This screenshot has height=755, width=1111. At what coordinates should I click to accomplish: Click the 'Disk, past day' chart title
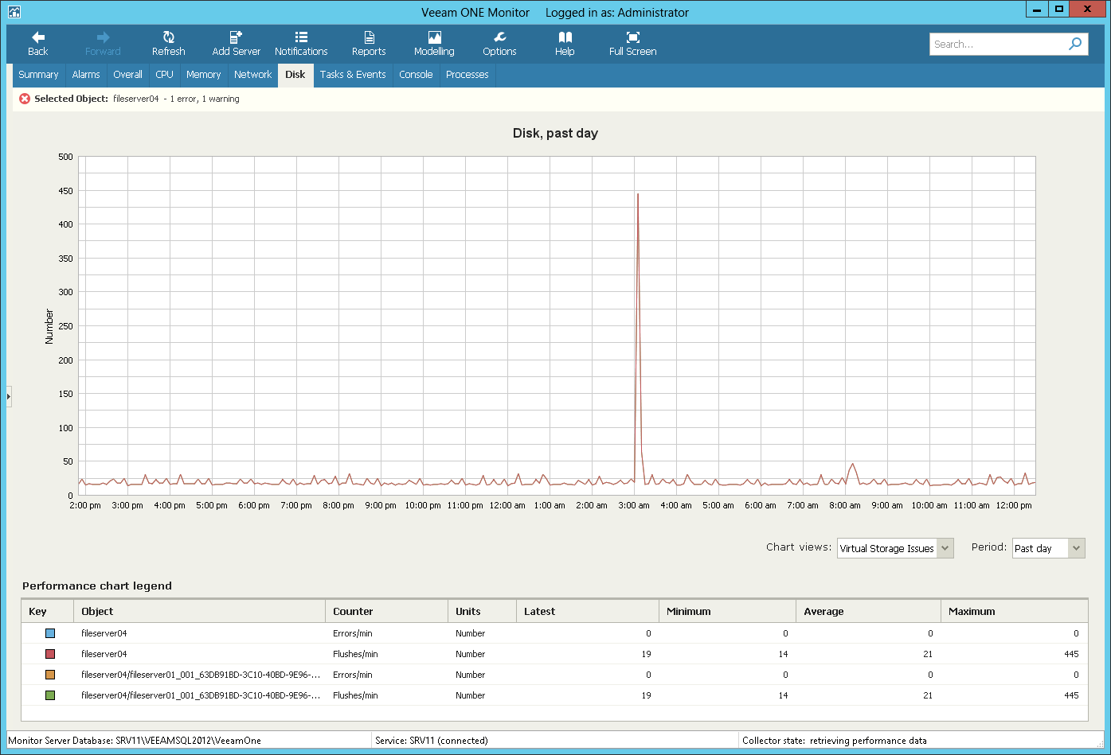(555, 133)
